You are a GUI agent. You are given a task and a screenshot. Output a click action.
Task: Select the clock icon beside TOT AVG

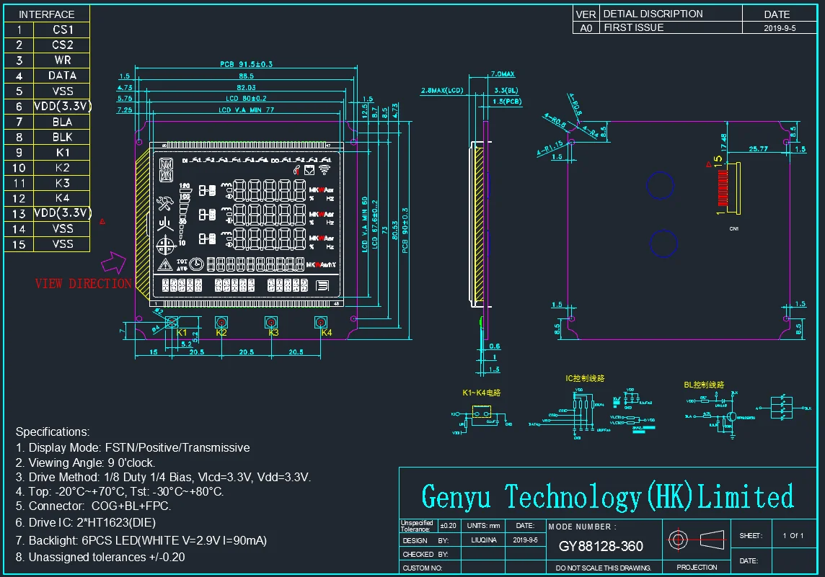point(196,264)
